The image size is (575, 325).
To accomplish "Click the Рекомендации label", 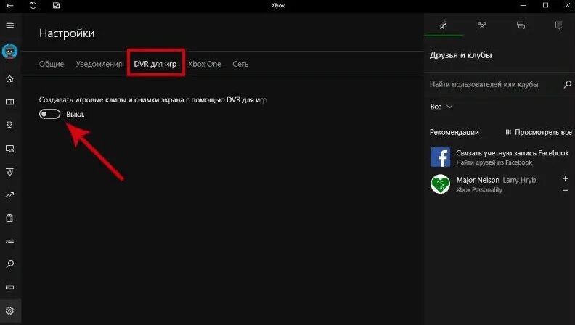I will click(x=454, y=132).
